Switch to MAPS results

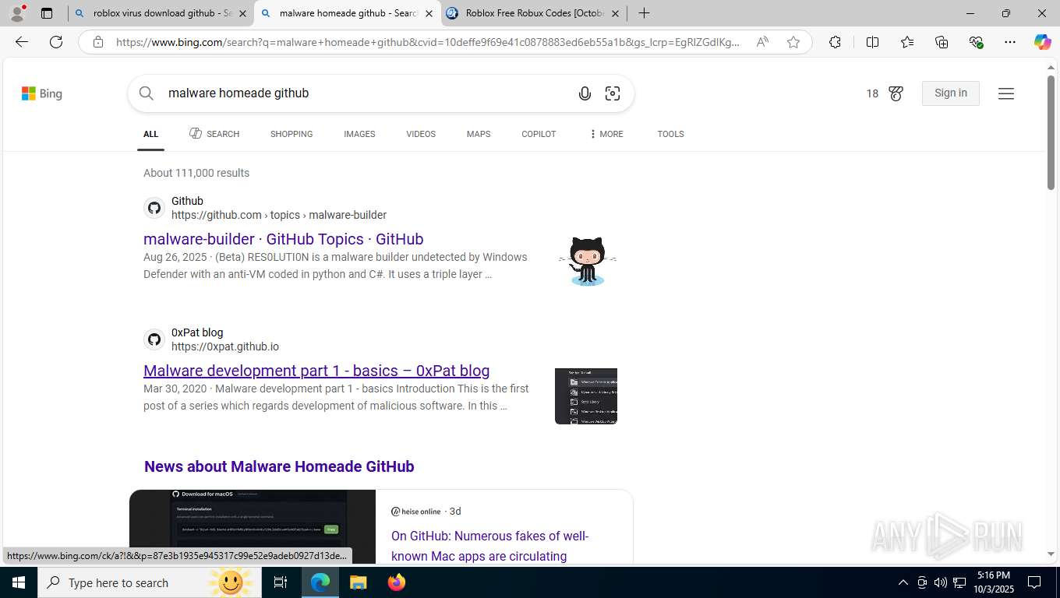tap(479, 134)
